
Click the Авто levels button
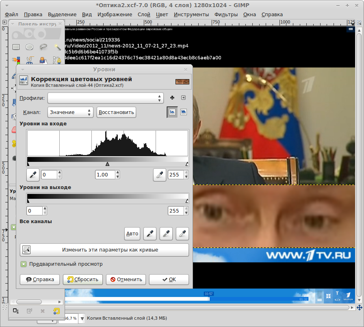click(x=132, y=233)
